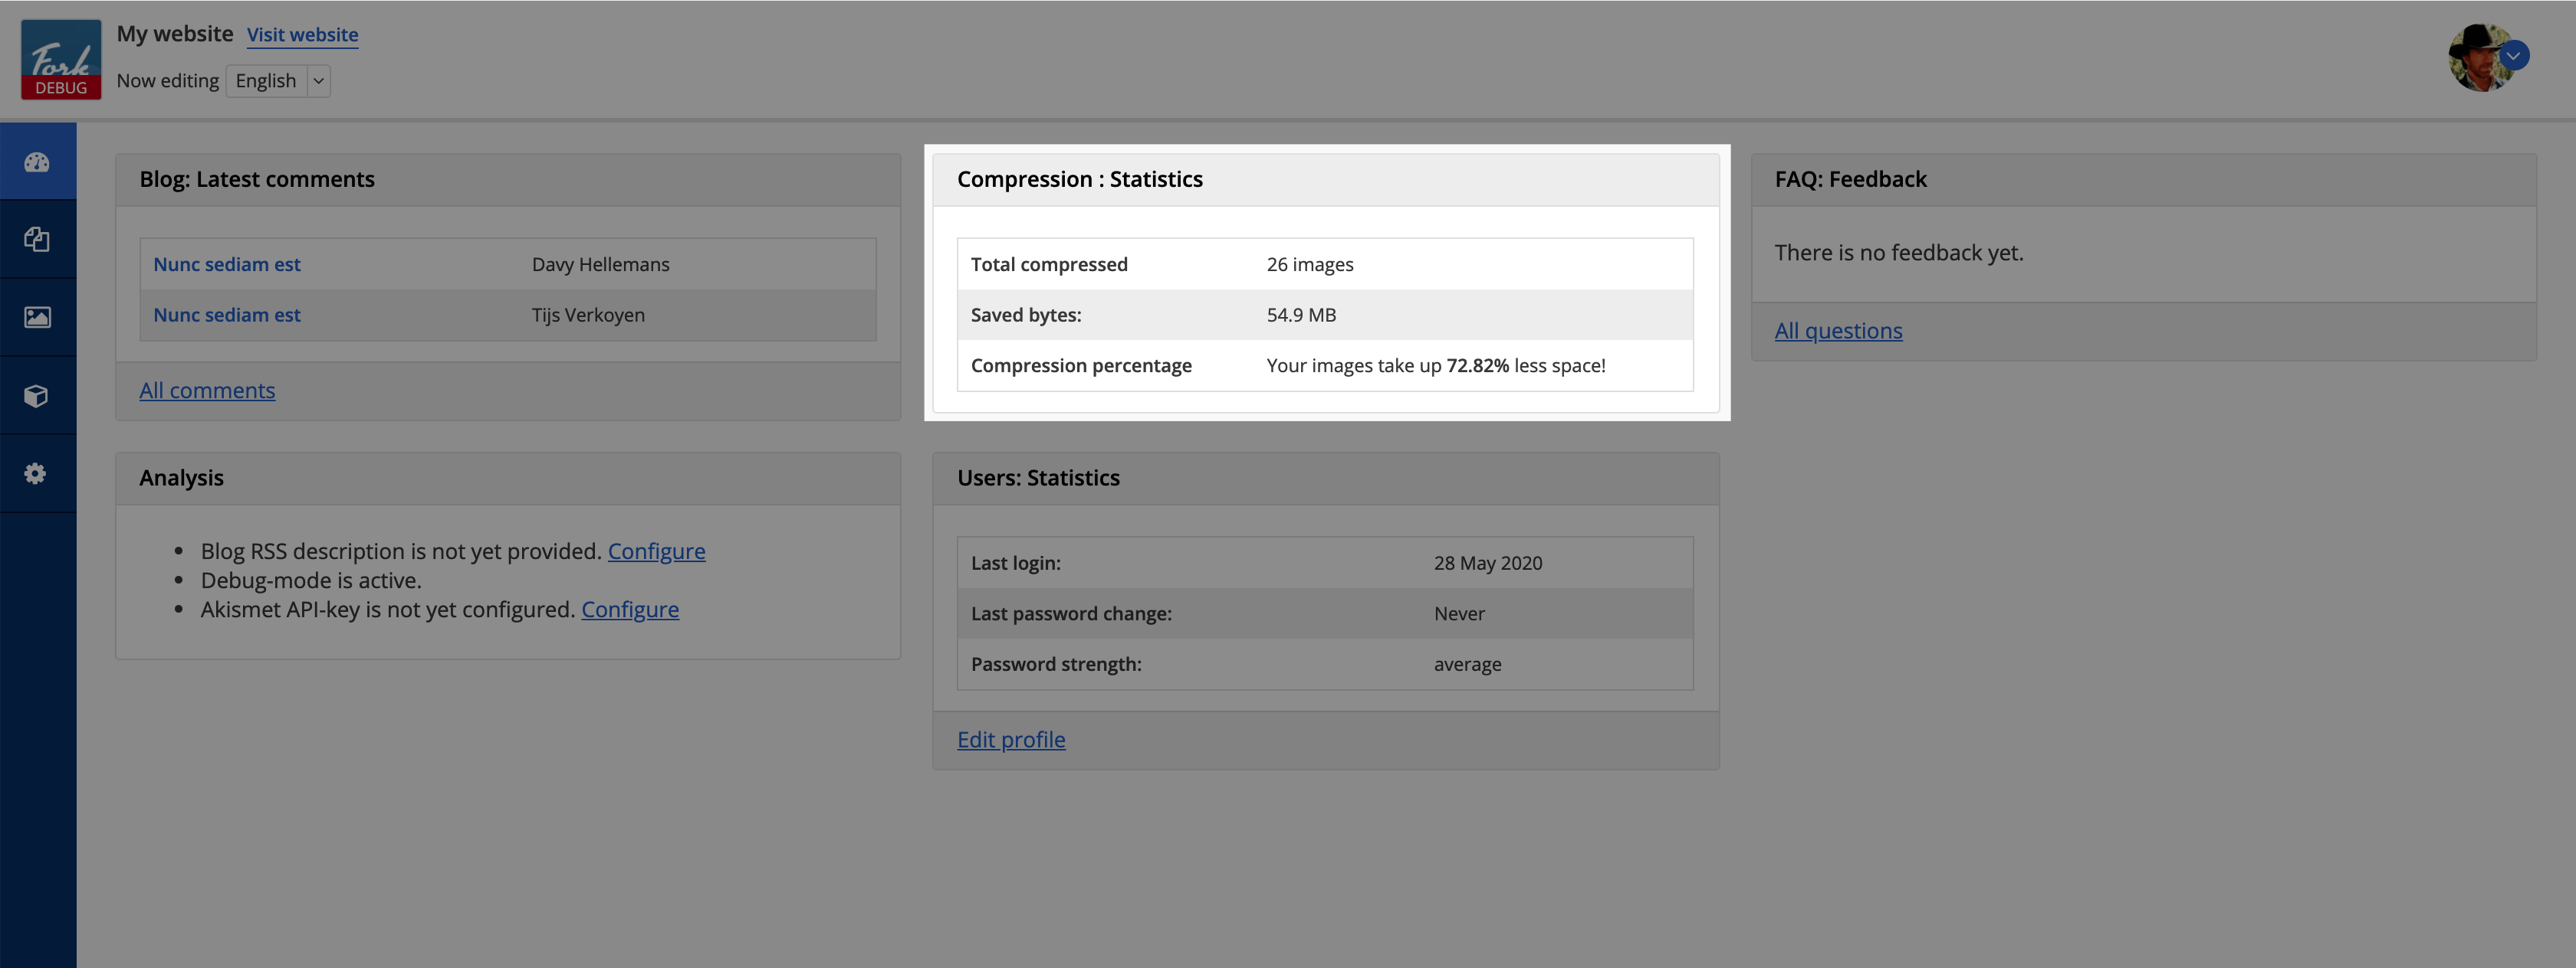Open Tijs Verkoyen's Nunc sediam est comment

(227, 315)
